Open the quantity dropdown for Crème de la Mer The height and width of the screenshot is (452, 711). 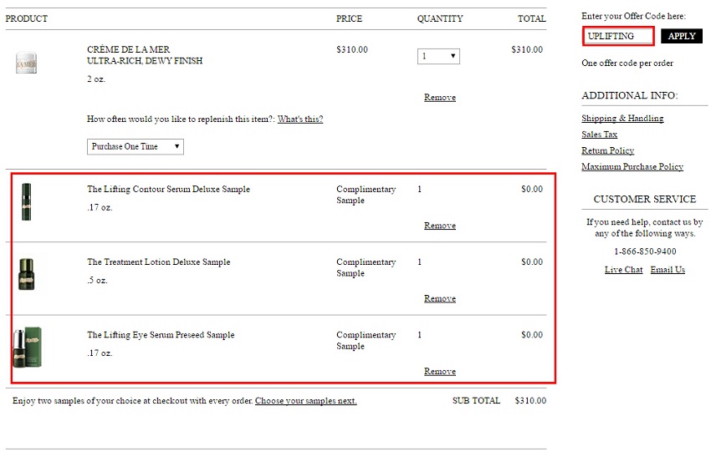click(438, 56)
